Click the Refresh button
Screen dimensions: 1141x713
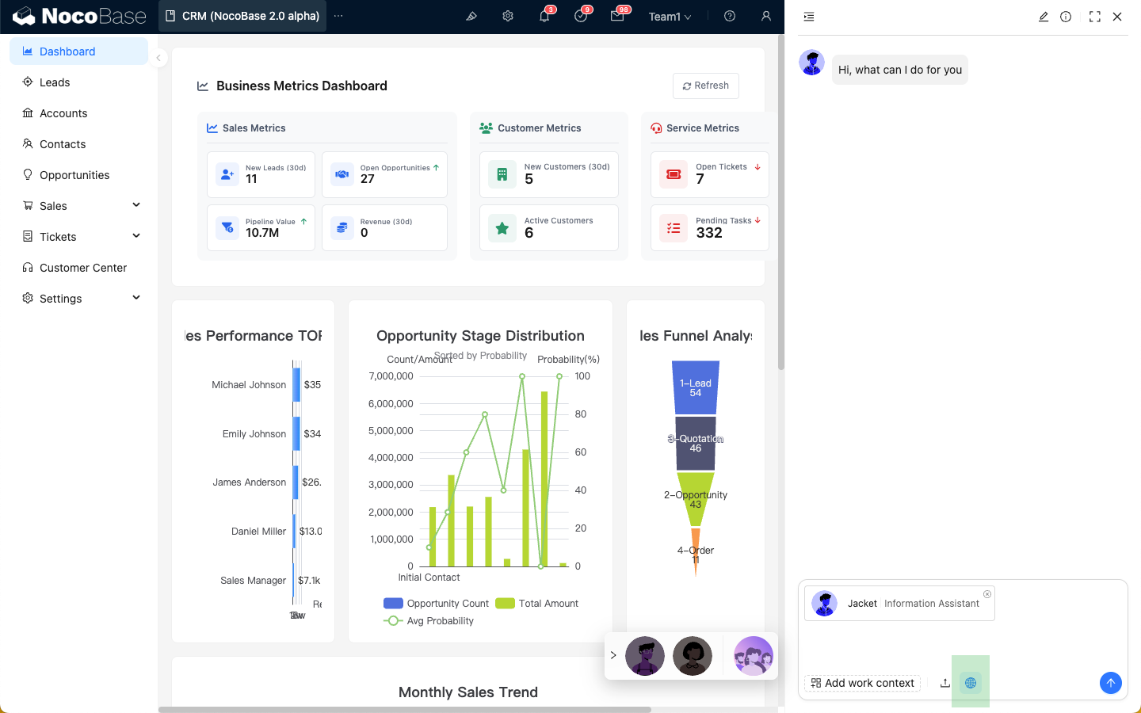pyautogui.click(x=705, y=86)
